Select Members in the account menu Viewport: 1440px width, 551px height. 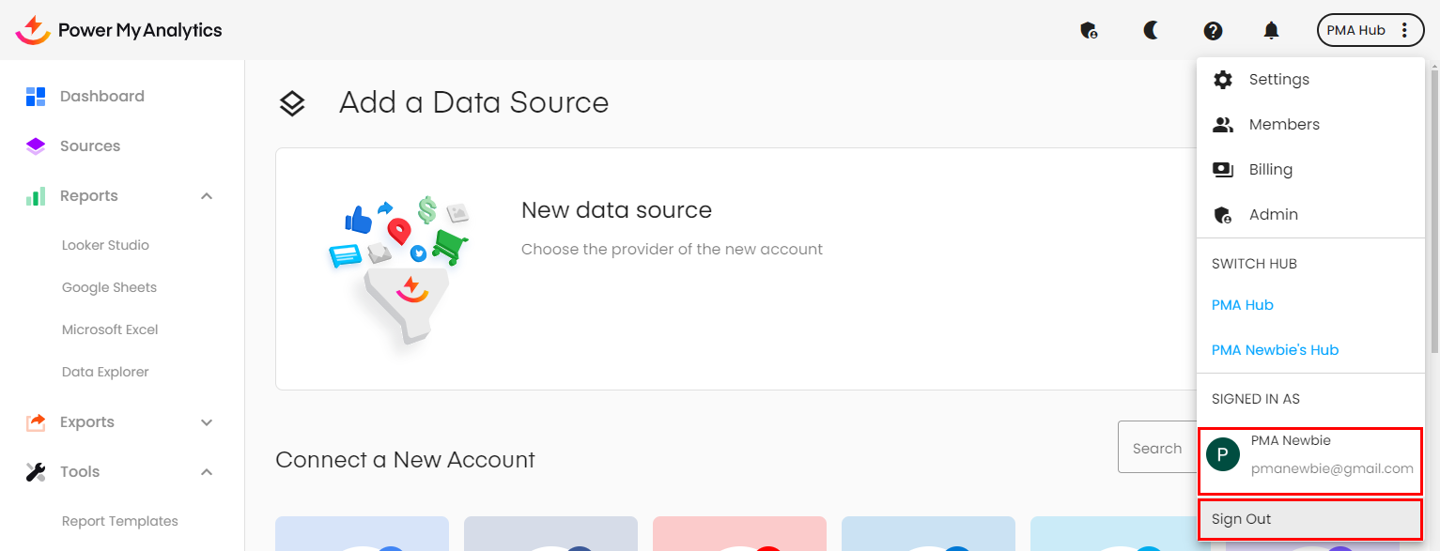tap(1283, 125)
